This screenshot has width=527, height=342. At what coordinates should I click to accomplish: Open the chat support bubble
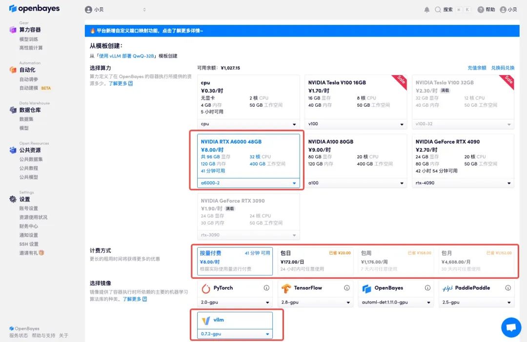tap(511, 327)
